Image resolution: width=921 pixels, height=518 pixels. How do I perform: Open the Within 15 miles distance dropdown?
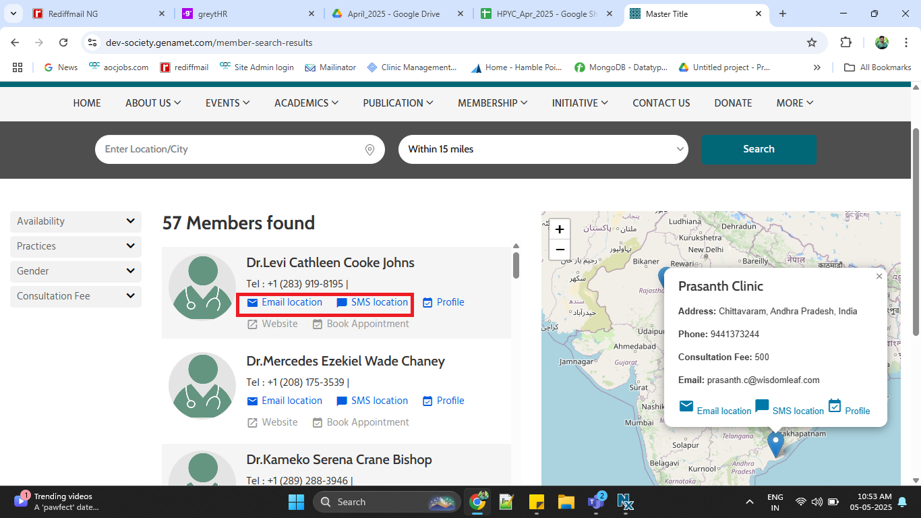(x=543, y=149)
